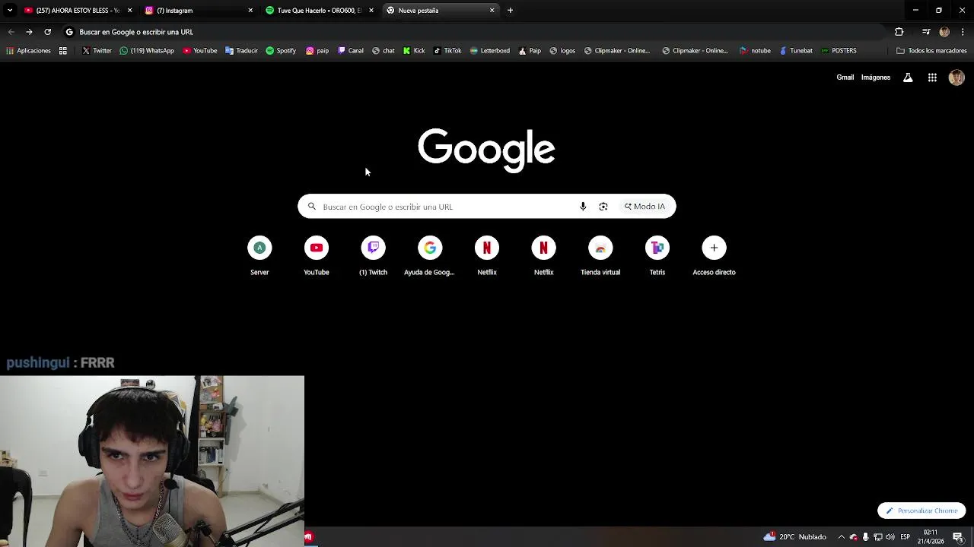Switch input language with ESP indicator
The width and height of the screenshot is (974, 547).
(x=906, y=537)
